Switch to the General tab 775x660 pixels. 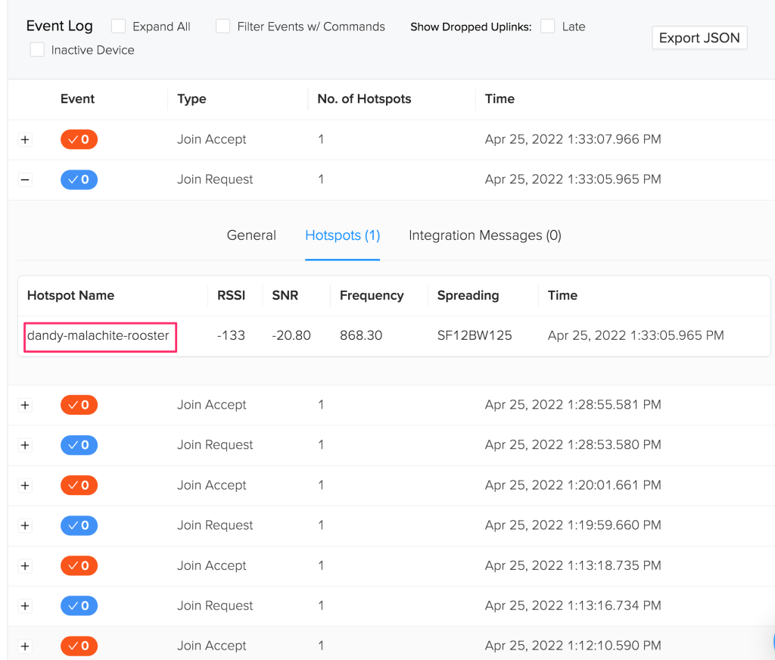coord(251,235)
